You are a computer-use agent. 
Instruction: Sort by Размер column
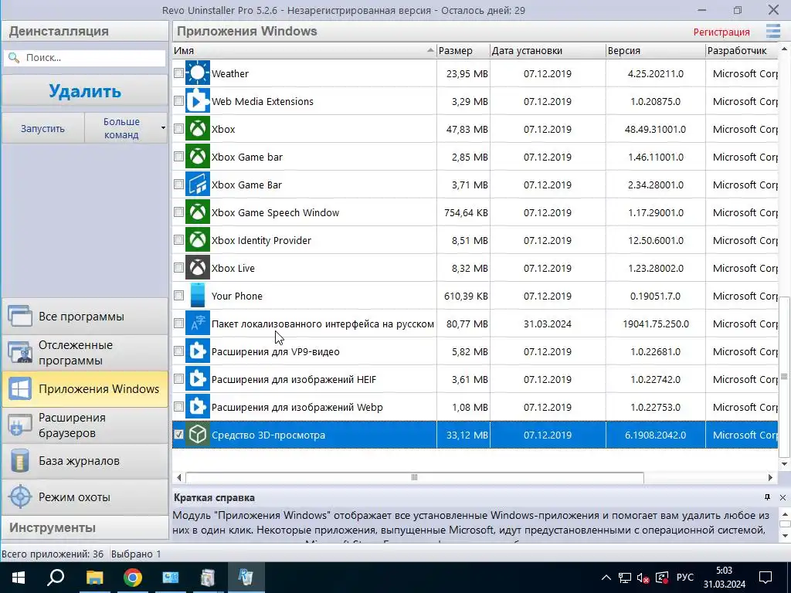point(463,50)
